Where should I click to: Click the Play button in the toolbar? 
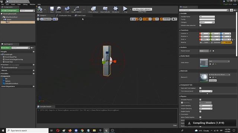tap(125, 9)
